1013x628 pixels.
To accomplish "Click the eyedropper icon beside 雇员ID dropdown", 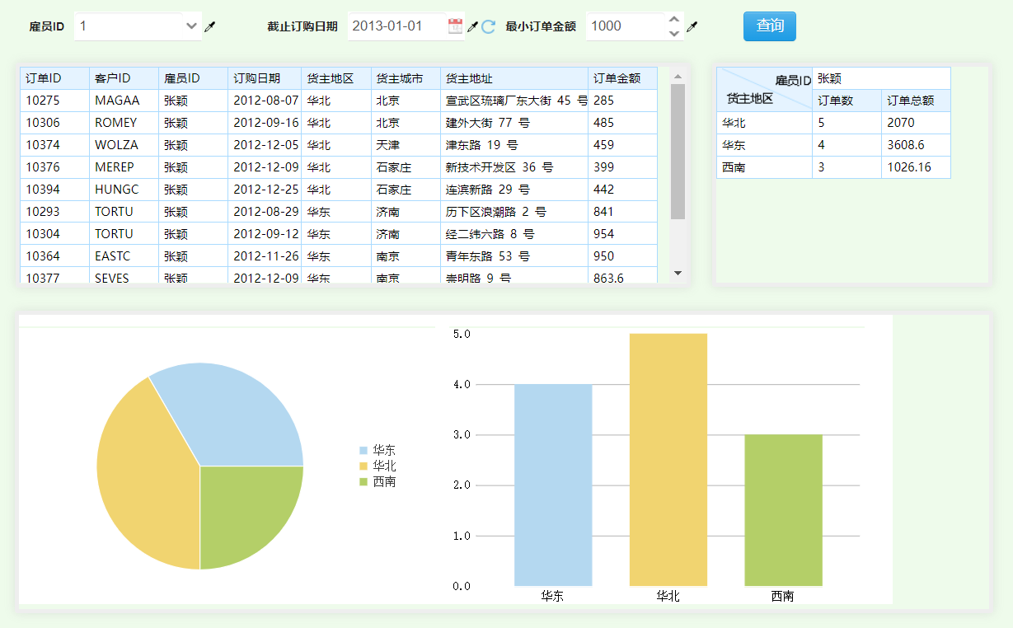I will click(210, 27).
